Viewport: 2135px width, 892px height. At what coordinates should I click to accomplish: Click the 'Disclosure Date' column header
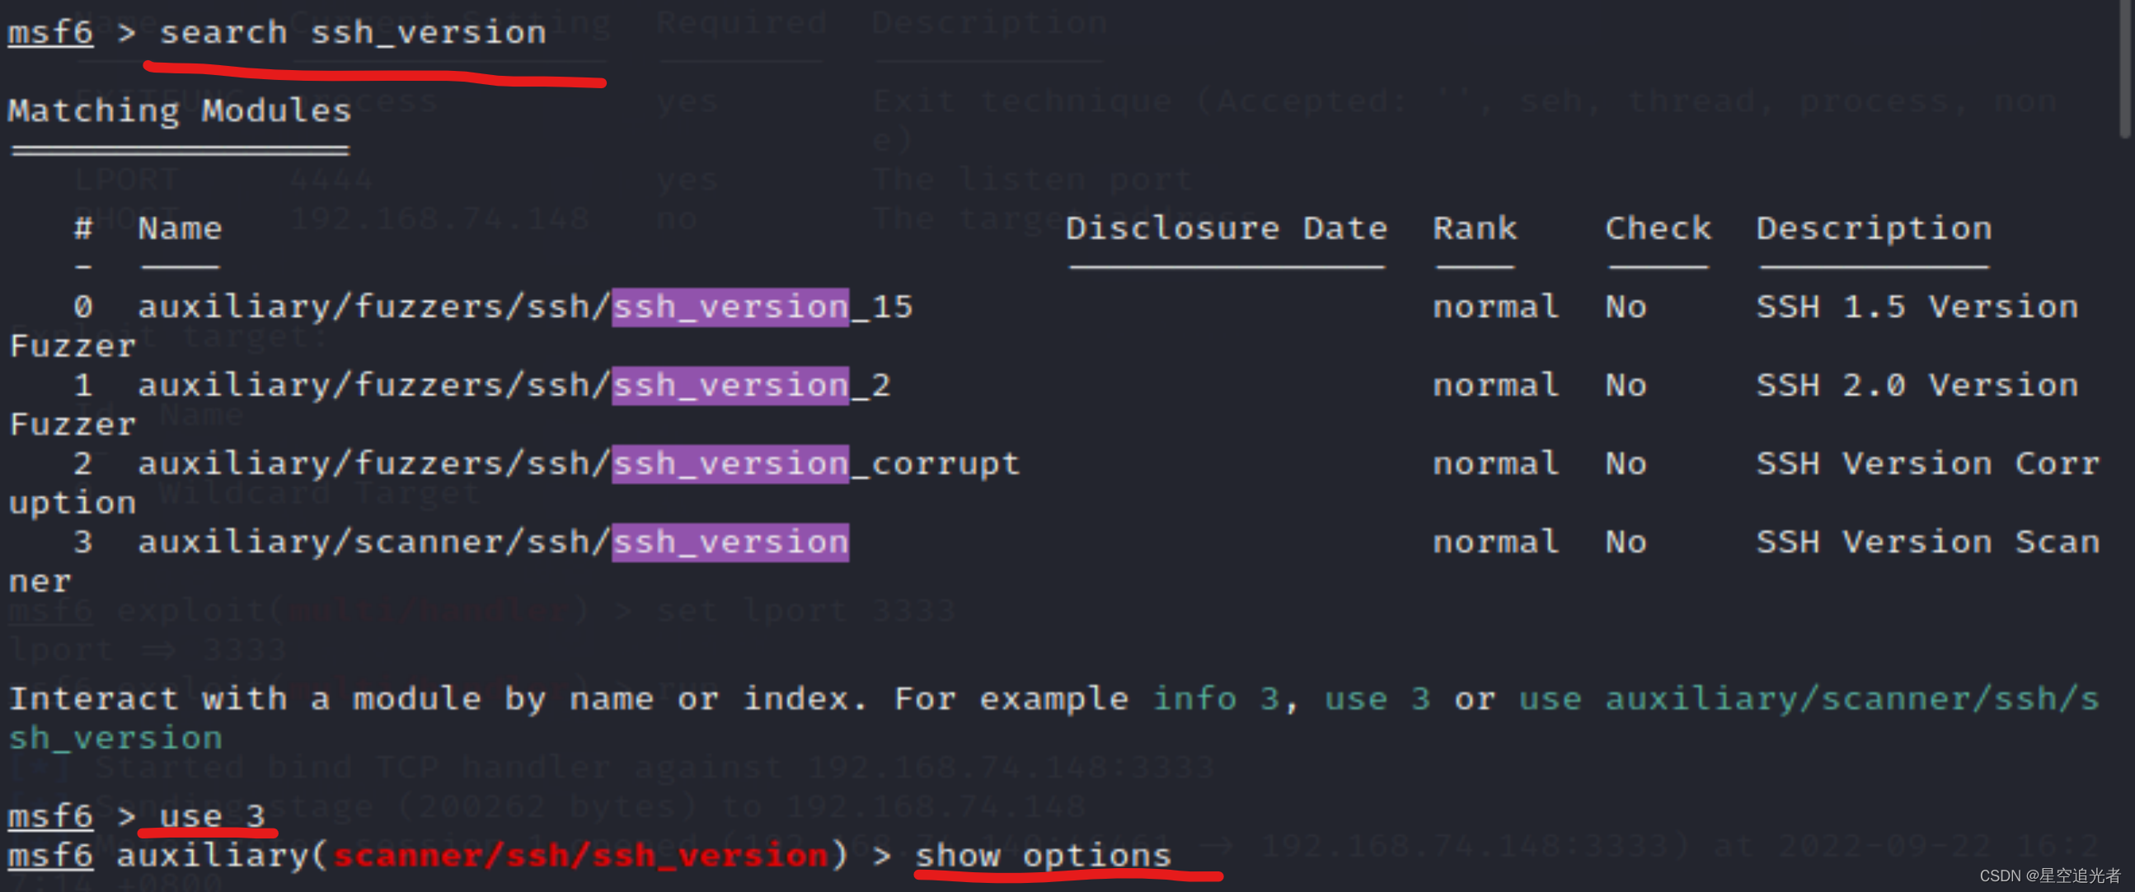click(x=1226, y=229)
